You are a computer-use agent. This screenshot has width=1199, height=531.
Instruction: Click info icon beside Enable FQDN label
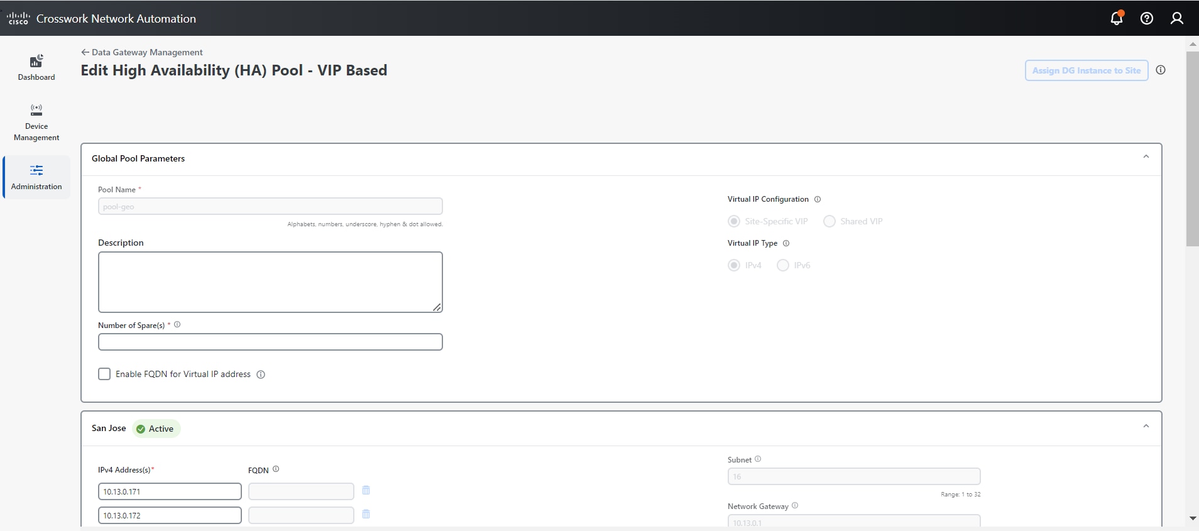click(x=261, y=375)
